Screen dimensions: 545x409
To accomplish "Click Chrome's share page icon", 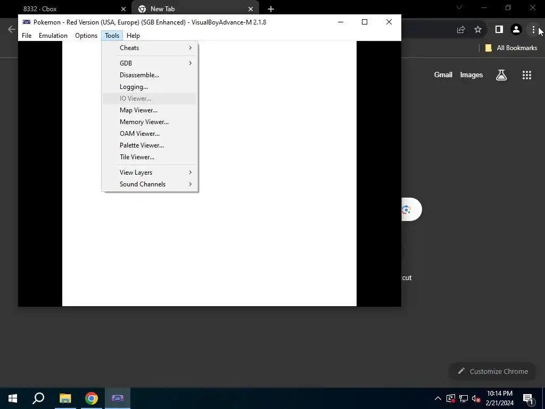I will tap(461, 30).
